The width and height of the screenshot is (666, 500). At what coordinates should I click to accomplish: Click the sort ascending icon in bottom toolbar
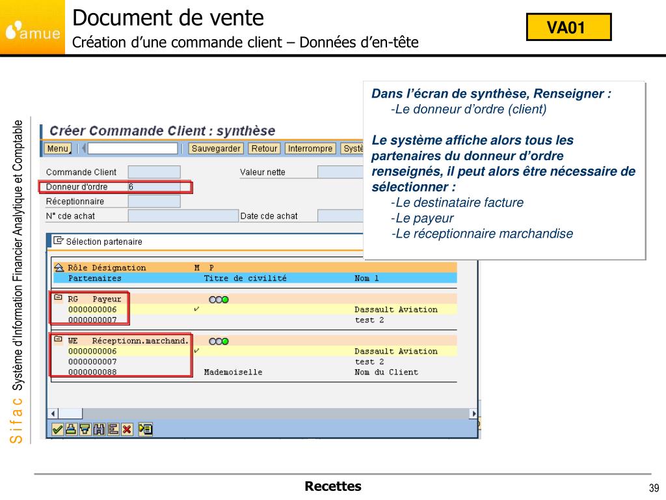pos(72,430)
